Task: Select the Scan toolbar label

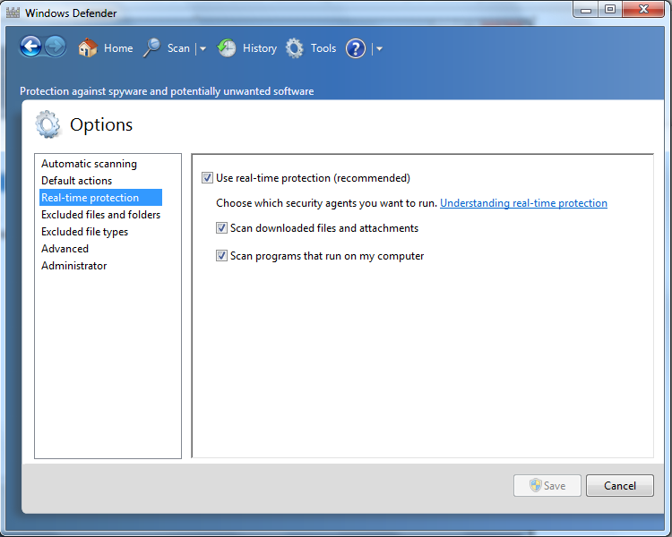Action: click(178, 48)
